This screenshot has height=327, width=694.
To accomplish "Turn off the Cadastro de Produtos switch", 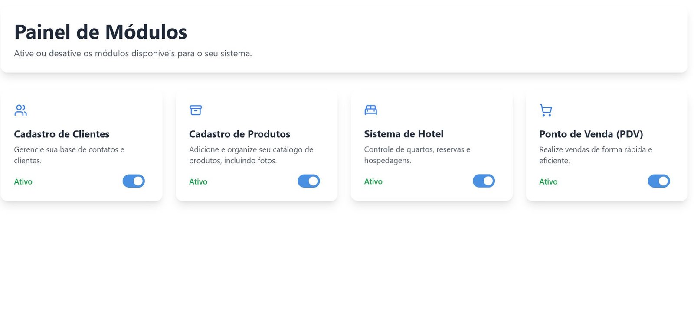I will click(x=308, y=181).
